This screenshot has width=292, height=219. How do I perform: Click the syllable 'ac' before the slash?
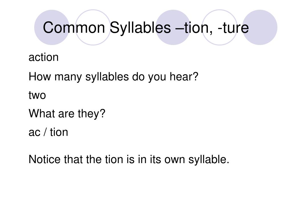pyautogui.click(x=35, y=133)
